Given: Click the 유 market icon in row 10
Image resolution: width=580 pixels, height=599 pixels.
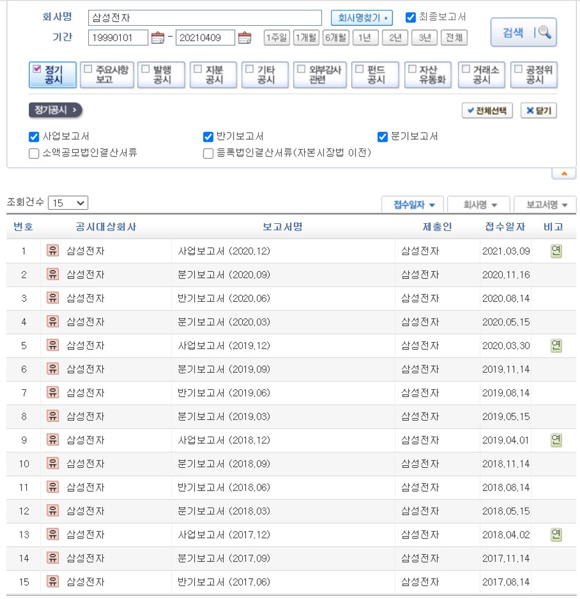Looking at the screenshot, I should coord(53,464).
